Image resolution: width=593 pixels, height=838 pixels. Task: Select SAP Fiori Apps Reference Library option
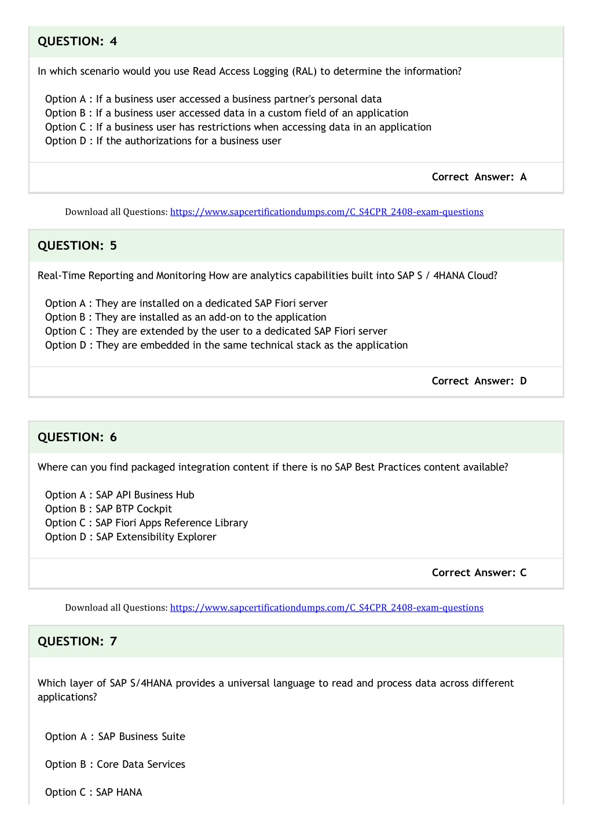147,523
